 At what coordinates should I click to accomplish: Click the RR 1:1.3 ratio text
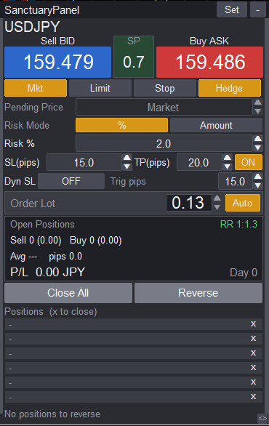pos(238,224)
